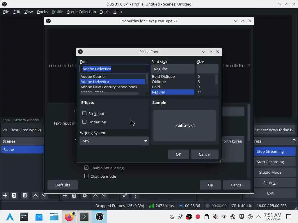This screenshot has height=223, width=298.
Task: Switch to Firefox in the taskbar
Action: point(69,217)
